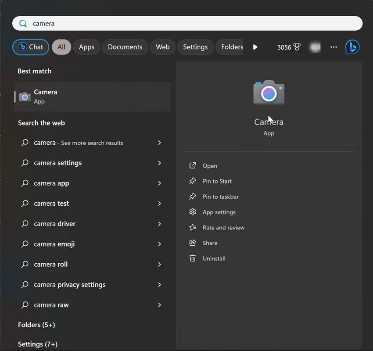Expand the 'camera settings' web suggestion
This screenshot has height=351, width=373.
click(x=159, y=163)
